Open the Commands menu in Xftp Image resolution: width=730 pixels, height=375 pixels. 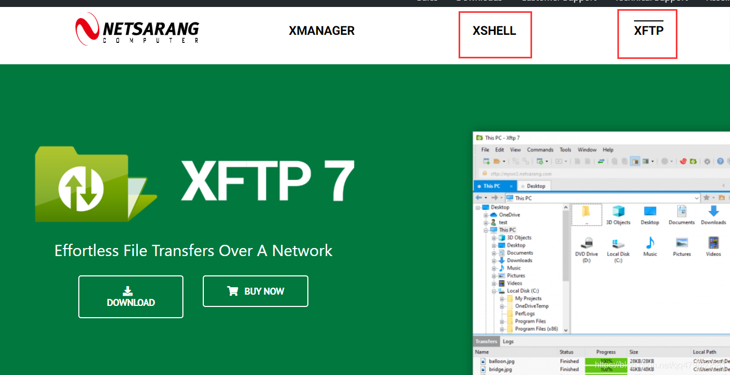coord(540,150)
